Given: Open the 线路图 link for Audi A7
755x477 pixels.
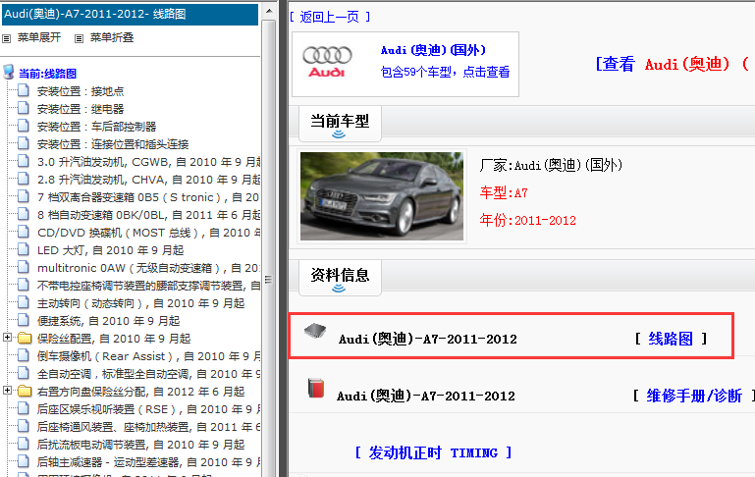Looking at the screenshot, I should 671,339.
